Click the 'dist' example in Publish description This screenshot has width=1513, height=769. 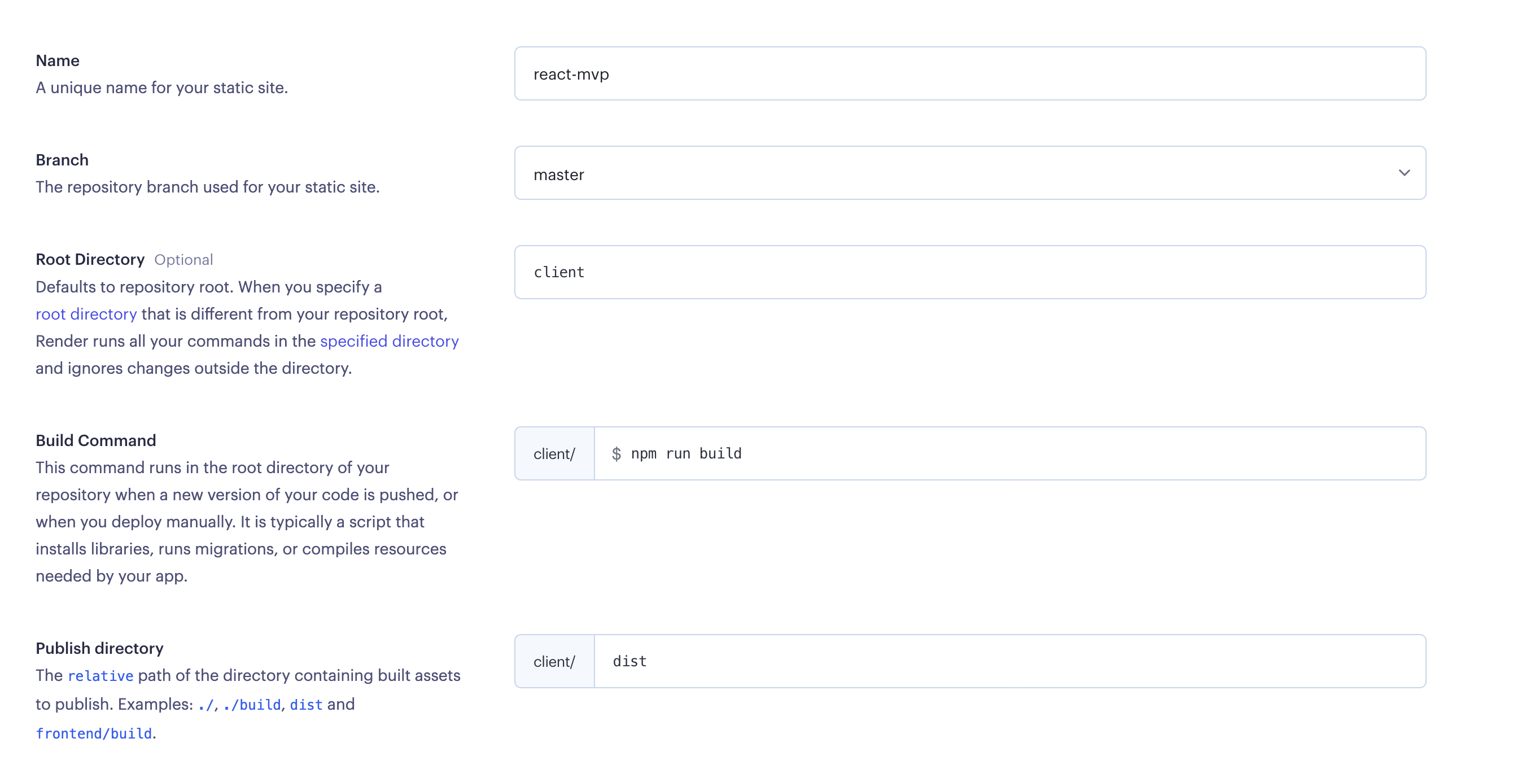point(306,705)
